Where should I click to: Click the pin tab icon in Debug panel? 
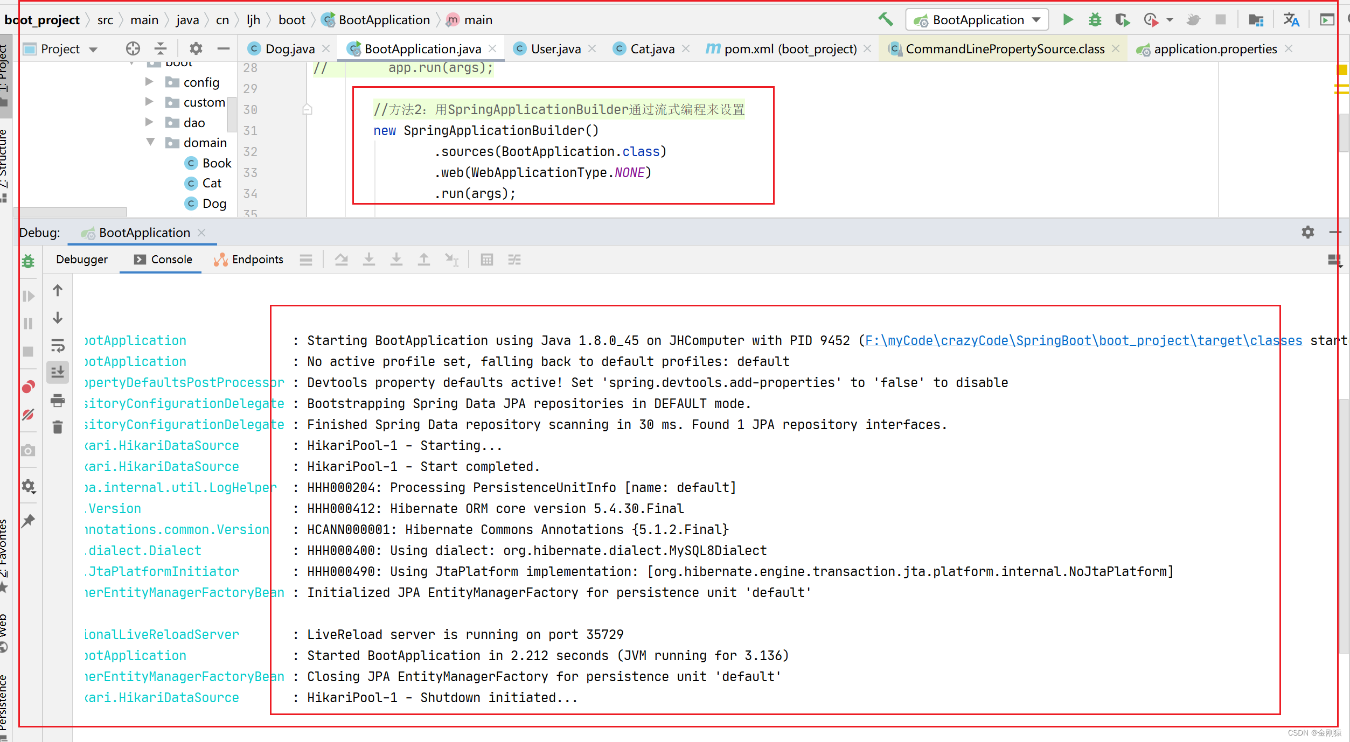(28, 521)
